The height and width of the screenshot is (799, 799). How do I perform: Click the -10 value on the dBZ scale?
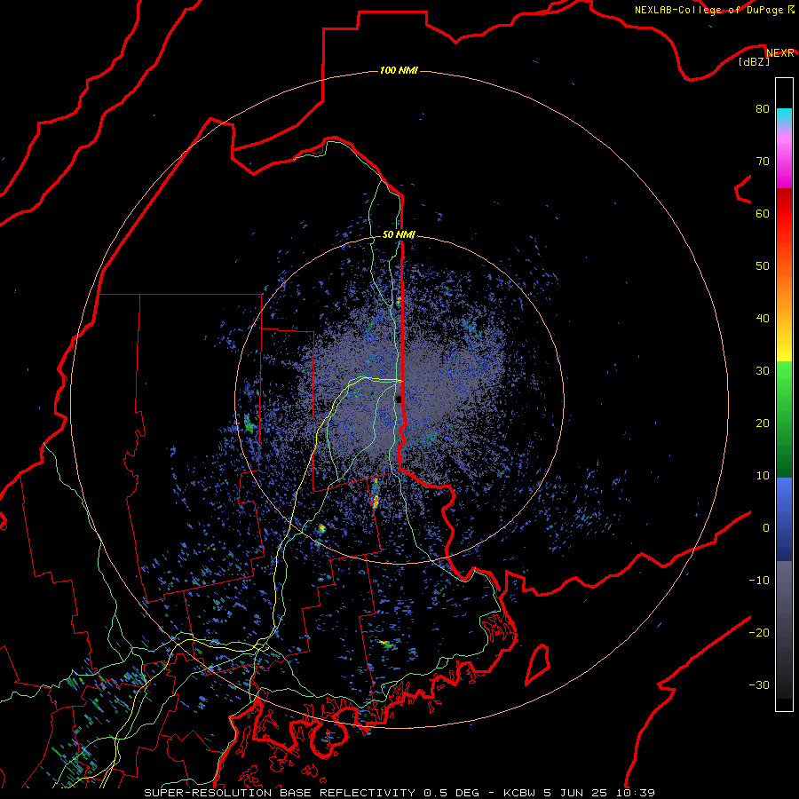(x=759, y=581)
